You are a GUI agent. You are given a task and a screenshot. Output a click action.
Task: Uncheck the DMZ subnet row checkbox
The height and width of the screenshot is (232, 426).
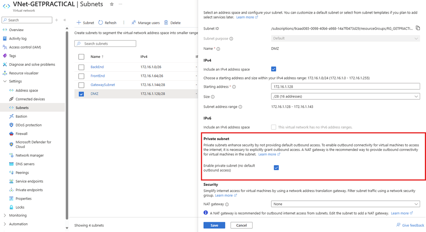pyautogui.click(x=81, y=94)
